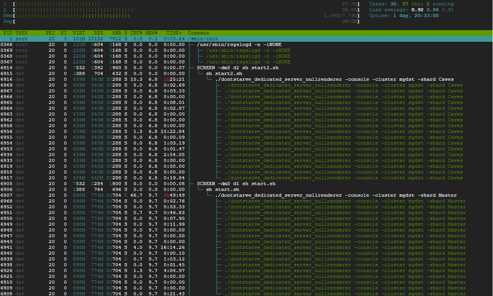The image size is (493, 296).
Task: Select the SCREEN -dmS d1 process row
Action: [x=236, y=184]
